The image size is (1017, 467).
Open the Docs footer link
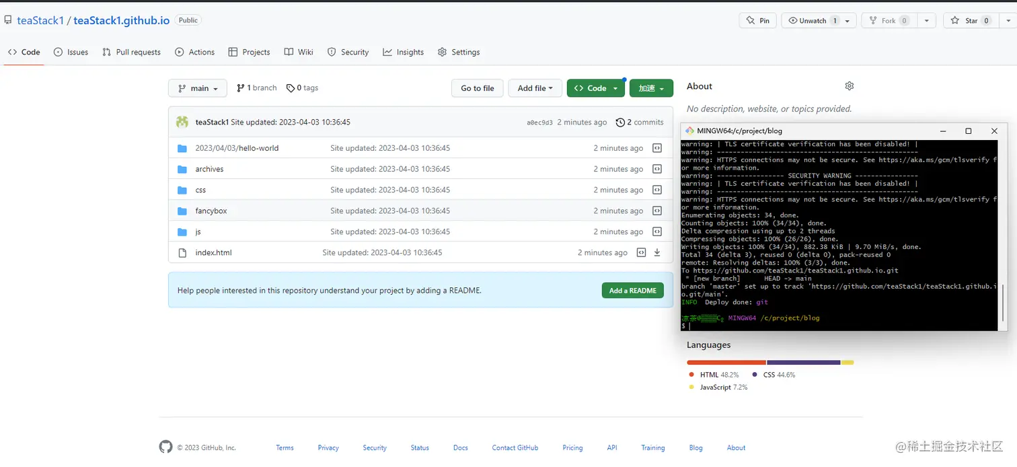[461, 447]
